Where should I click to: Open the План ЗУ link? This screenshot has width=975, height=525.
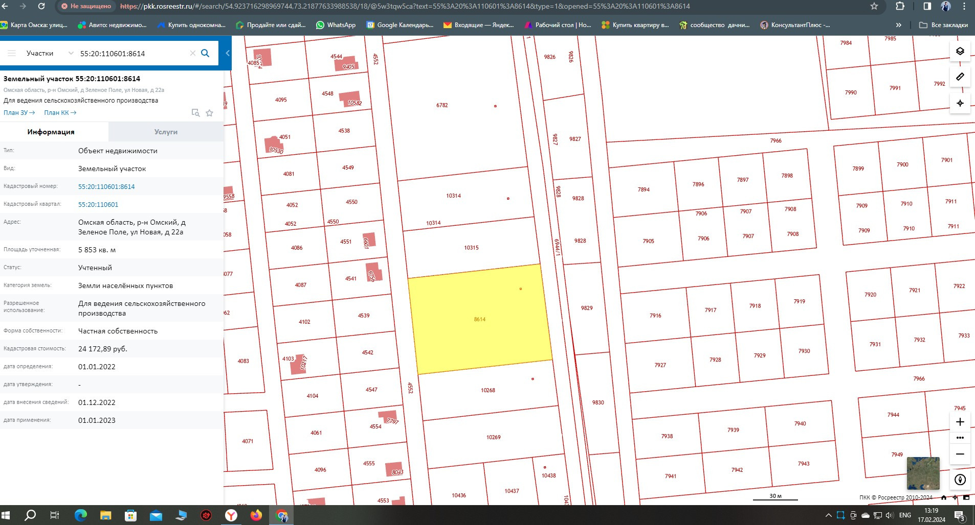(x=19, y=113)
